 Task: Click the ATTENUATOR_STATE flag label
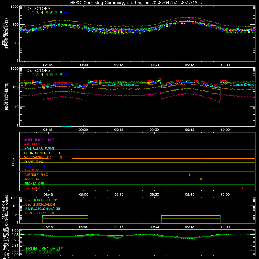(x=39, y=140)
